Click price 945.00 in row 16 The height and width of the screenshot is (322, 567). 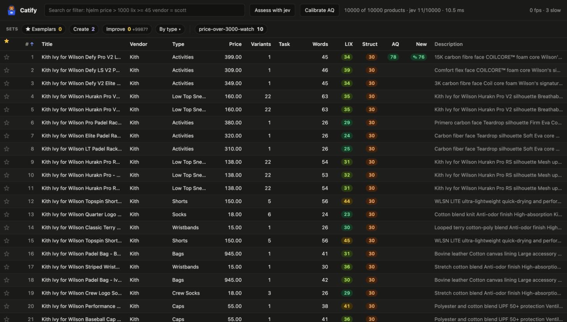pos(233,254)
